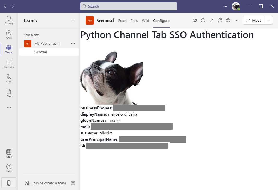Switch to the Wiki tab
The image size is (278, 190).
145,21
